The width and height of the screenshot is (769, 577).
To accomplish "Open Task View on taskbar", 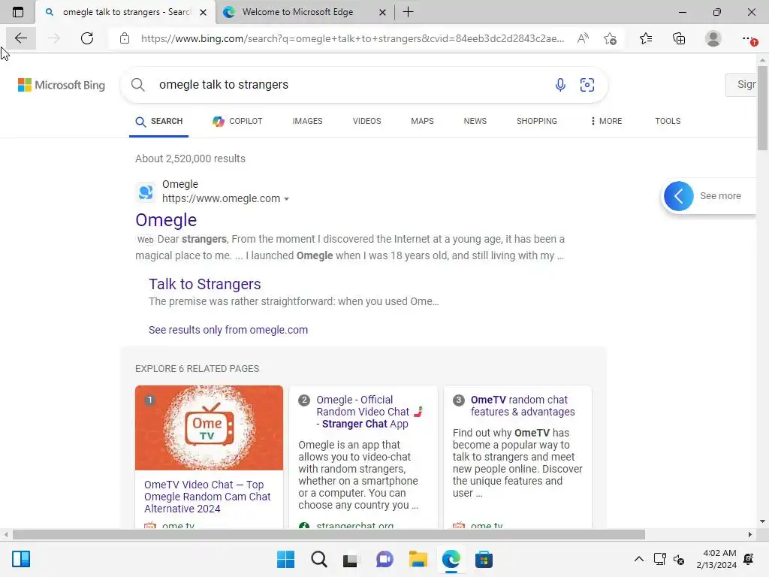I will point(350,560).
